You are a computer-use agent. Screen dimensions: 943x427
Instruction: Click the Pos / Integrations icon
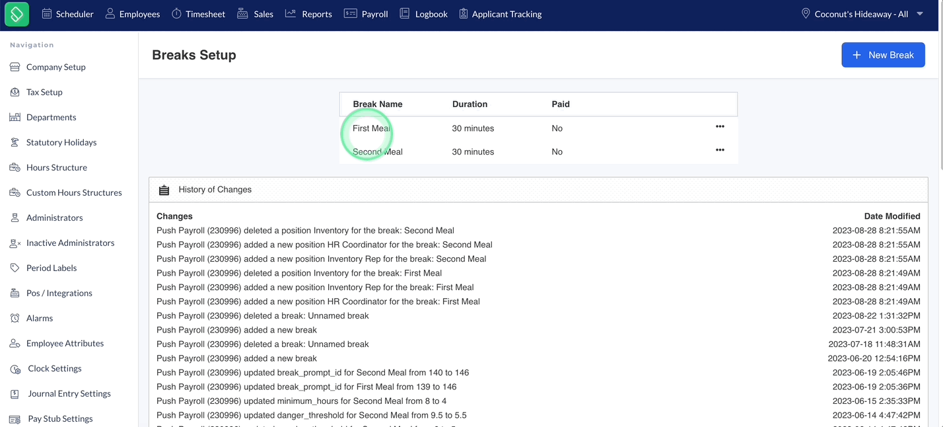pos(15,293)
